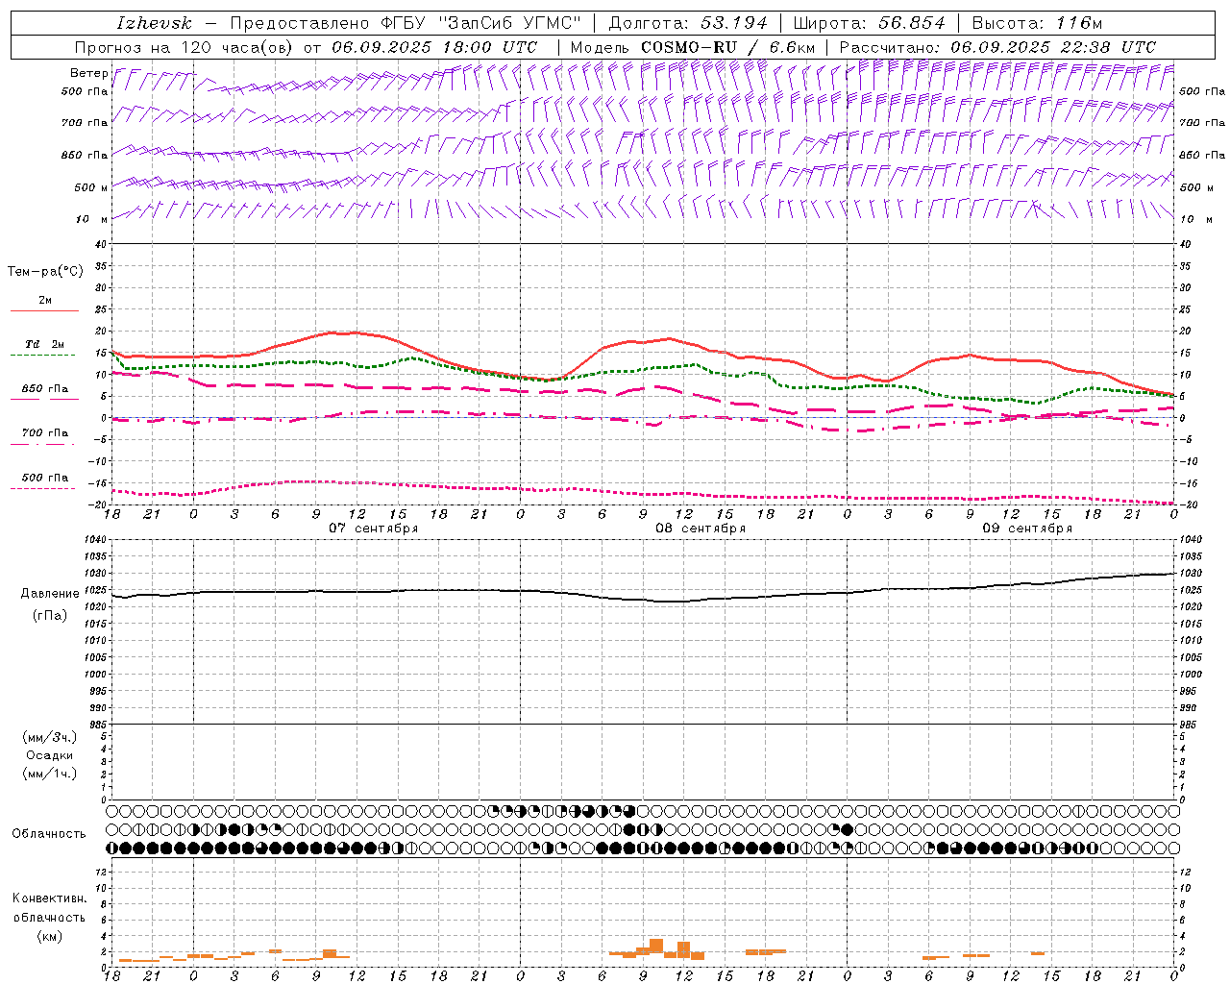Click the Высота: 116м elevation value
1230x984 pixels.
click(x=1038, y=23)
